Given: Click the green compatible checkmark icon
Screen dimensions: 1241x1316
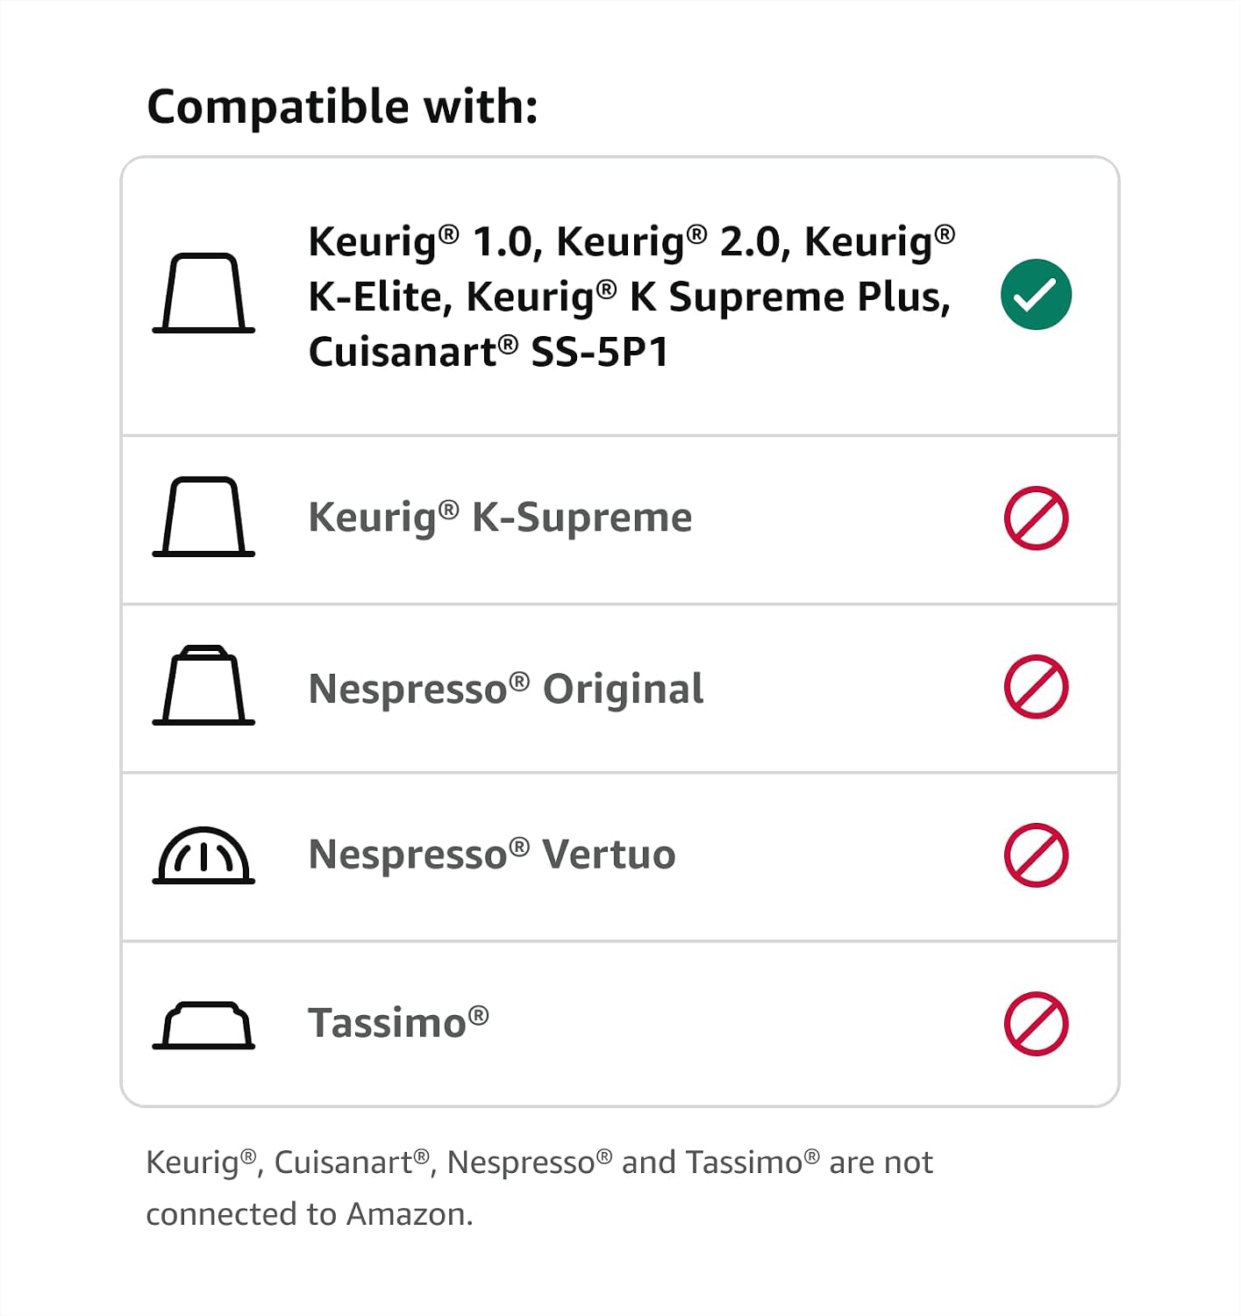Looking at the screenshot, I should [x=1036, y=295].
